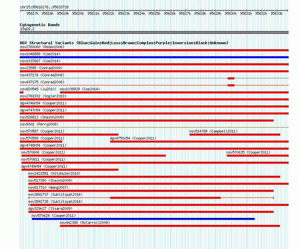Image resolution: width=298 pixels, height=249 pixels.
Task: Select the 15q26.2 band label
Action: click(x=27, y=29)
